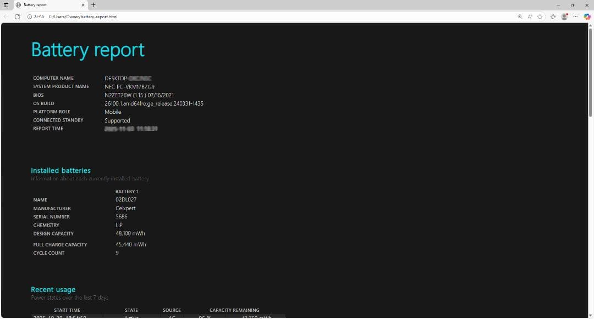Click the Battery report page heading

(x=87, y=50)
